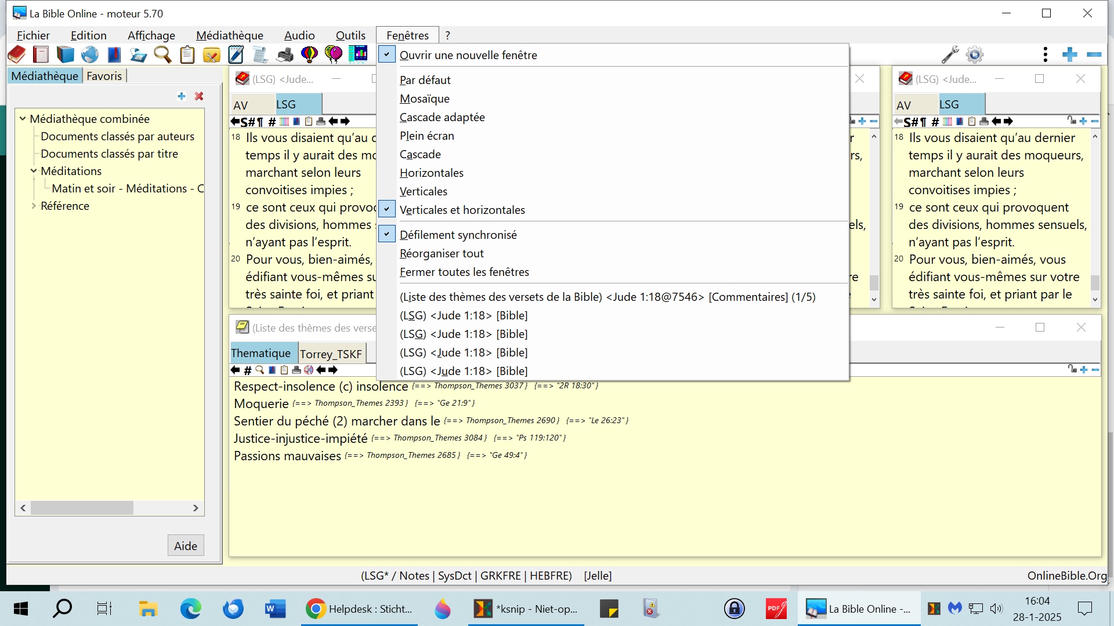Click the printer icon in main toolbar

[x=285, y=54]
